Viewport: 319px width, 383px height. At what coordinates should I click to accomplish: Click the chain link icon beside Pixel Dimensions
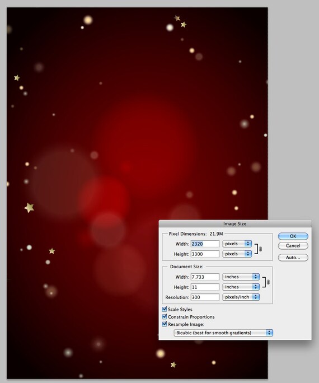click(x=260, y=249)
